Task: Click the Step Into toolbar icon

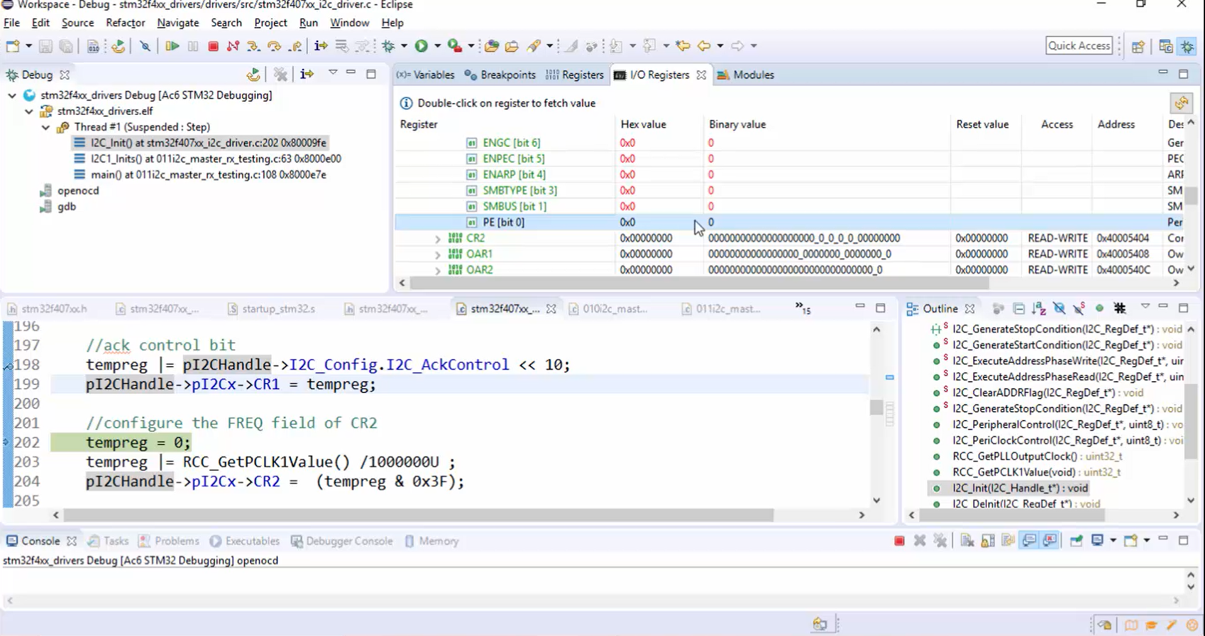Action: [253, 46]
